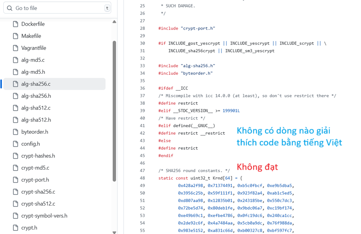Viewport: 361px width, 234px height.
Task: Click the 0xbf597fc7 hex value on line 55
Action: pos(279,230)
